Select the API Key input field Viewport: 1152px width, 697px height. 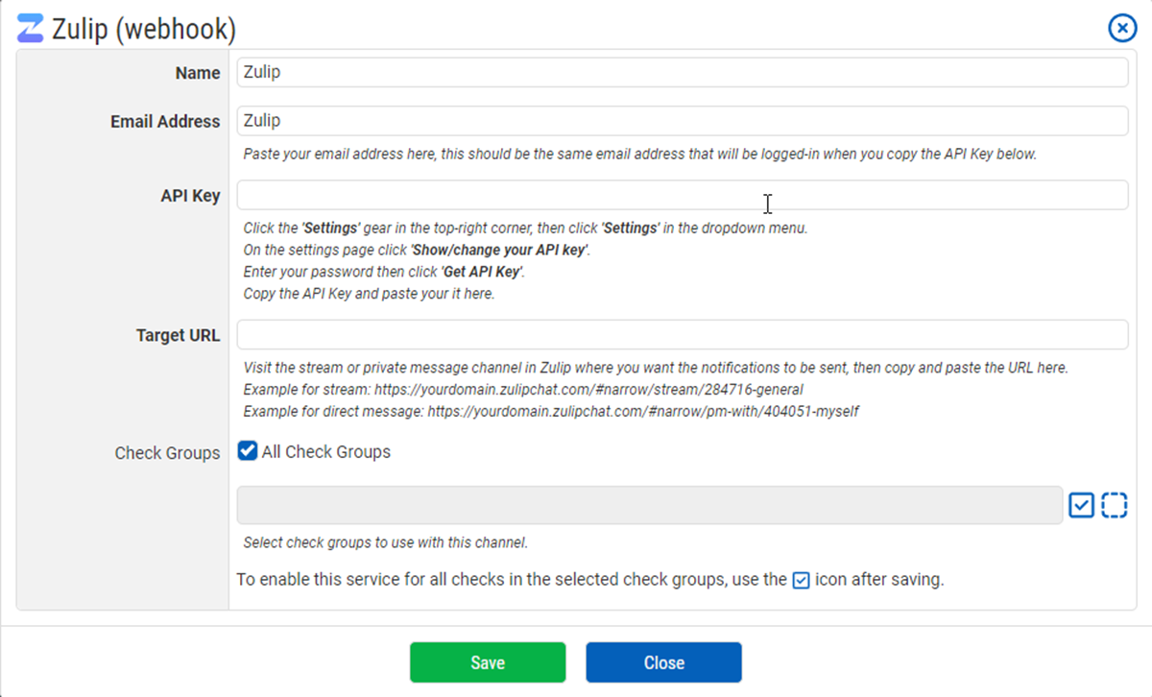pyautogui.click(x=682, y=195)
